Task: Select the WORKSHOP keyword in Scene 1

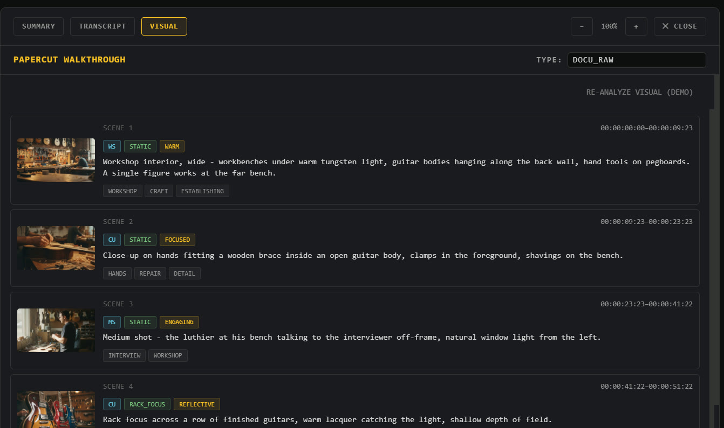Action: 122,191
